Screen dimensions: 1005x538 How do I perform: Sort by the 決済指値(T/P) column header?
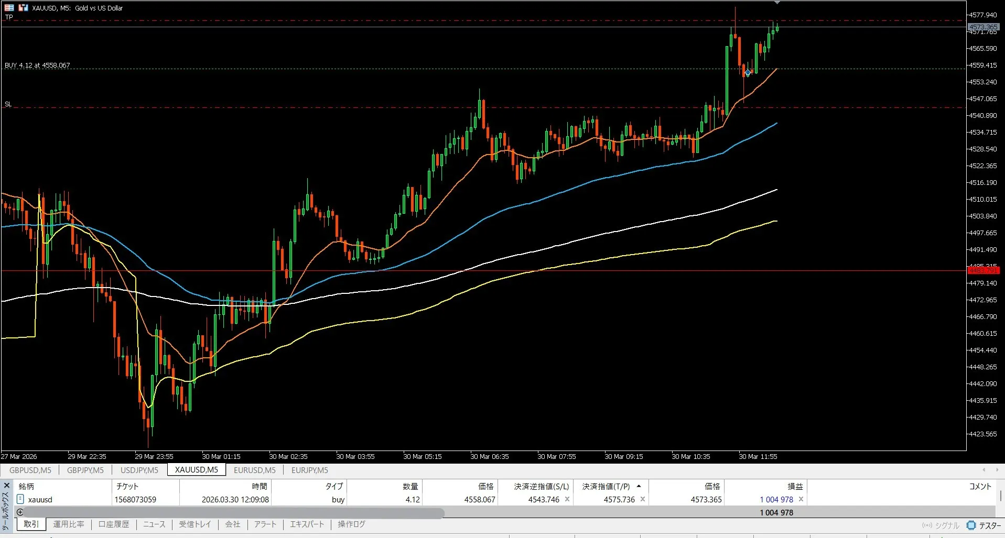606,486
